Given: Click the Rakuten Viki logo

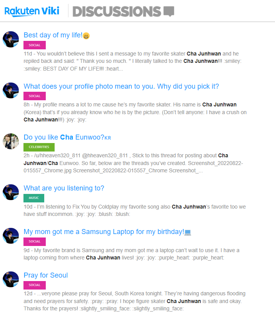Looking at the screenshot, I should (32, 11).
